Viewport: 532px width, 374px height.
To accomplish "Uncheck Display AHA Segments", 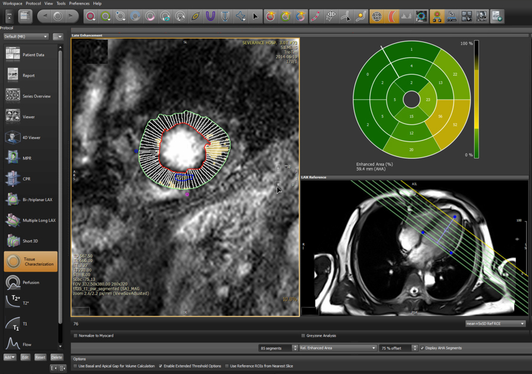I will click(x=422, y=348).
